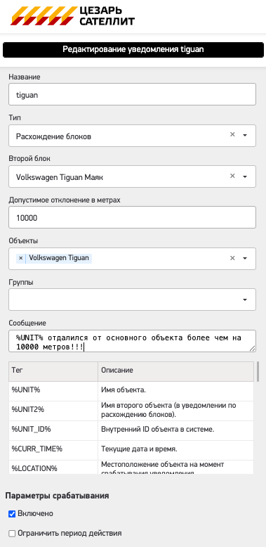Click the Допустимое отклонение в метрах field
Image resolution: width=266 pixels, height=547 pixels.
tap(133, 217)
